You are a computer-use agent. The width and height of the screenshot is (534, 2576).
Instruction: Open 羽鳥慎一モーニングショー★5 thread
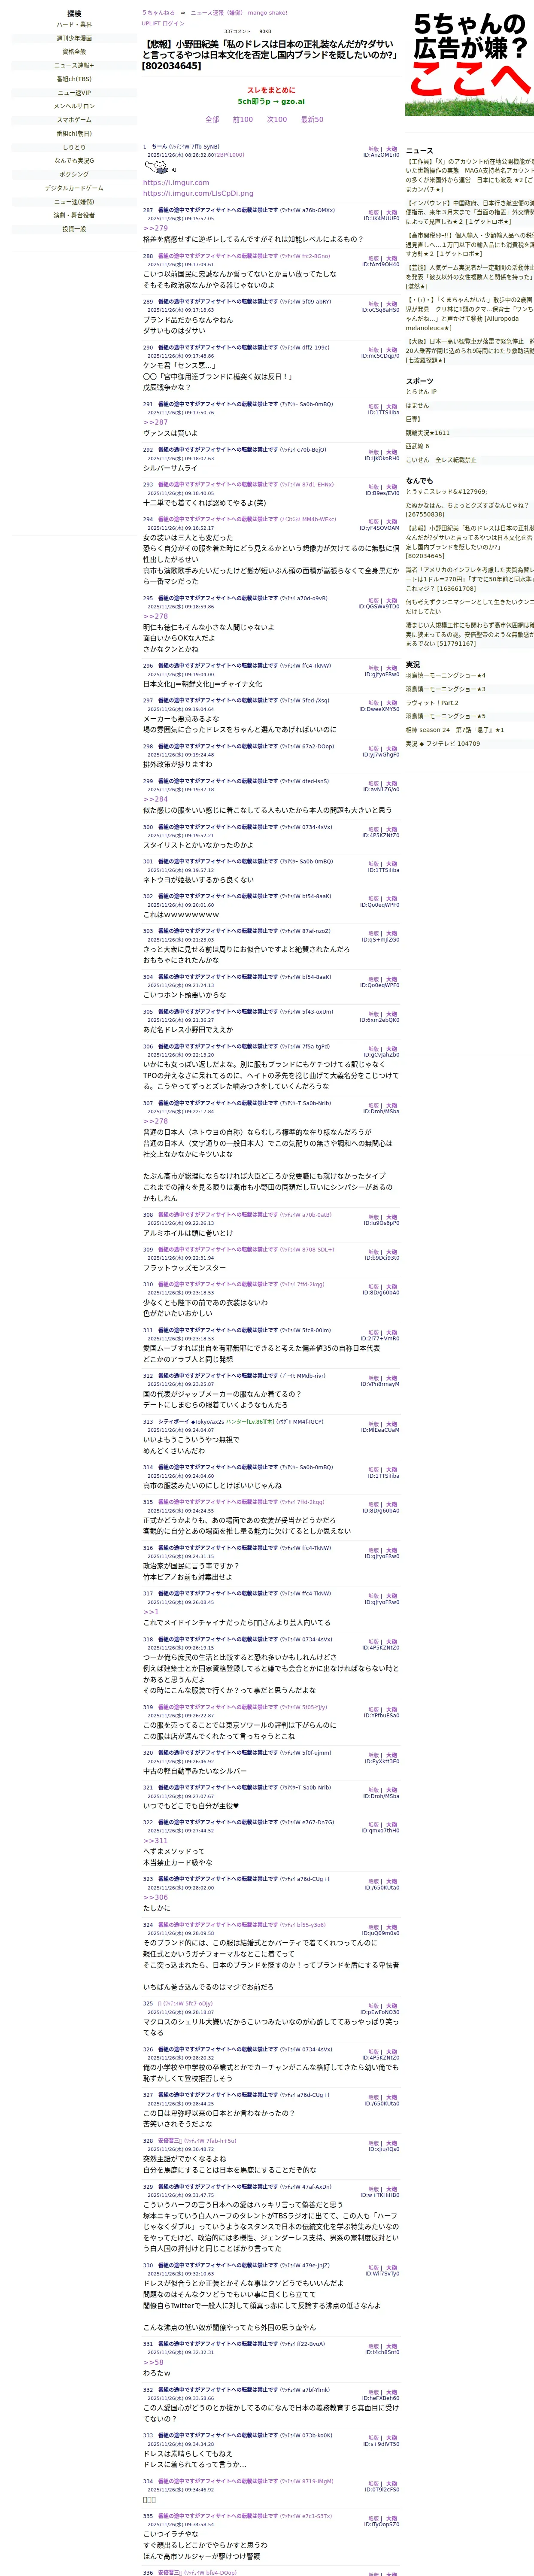445,716
